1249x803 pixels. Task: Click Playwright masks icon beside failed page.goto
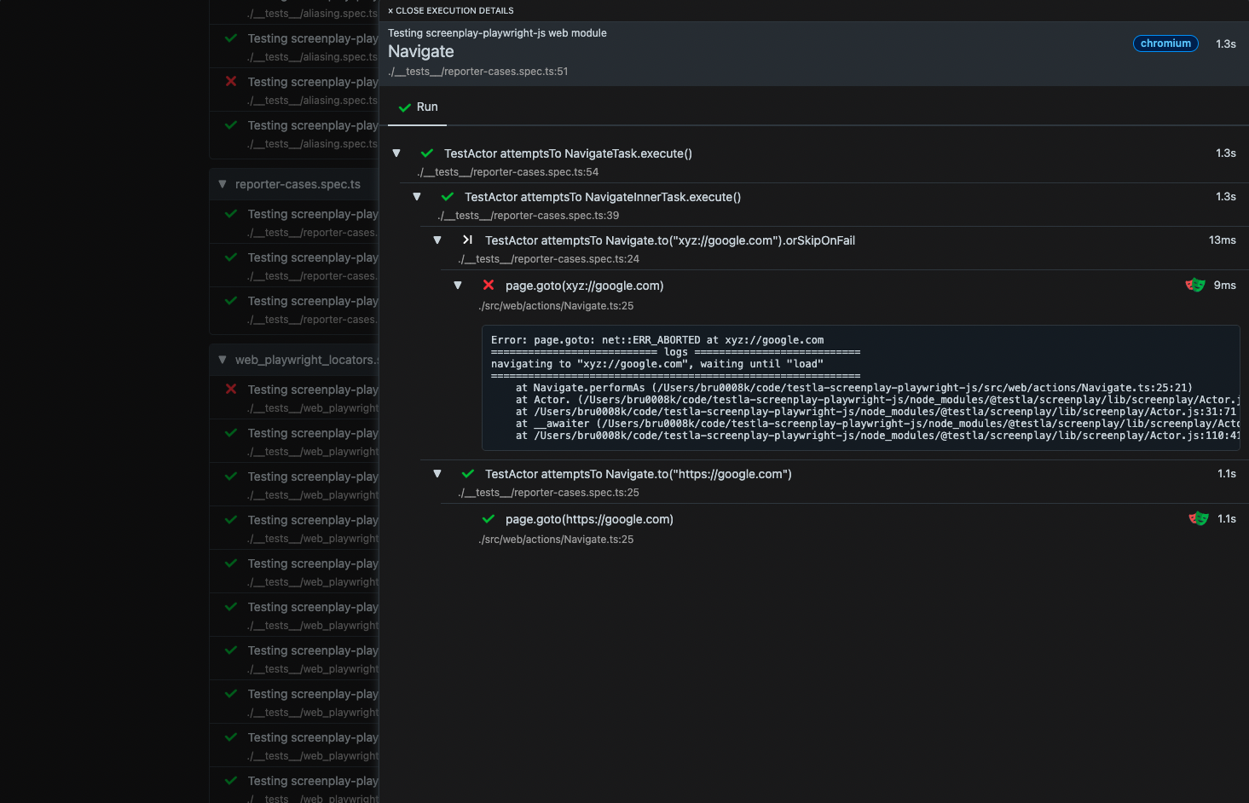click(1194, 285)
